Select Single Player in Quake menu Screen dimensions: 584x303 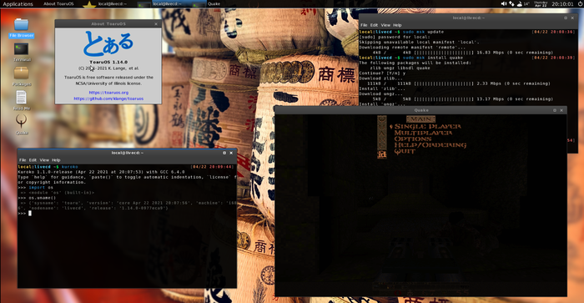coord(427,127)
